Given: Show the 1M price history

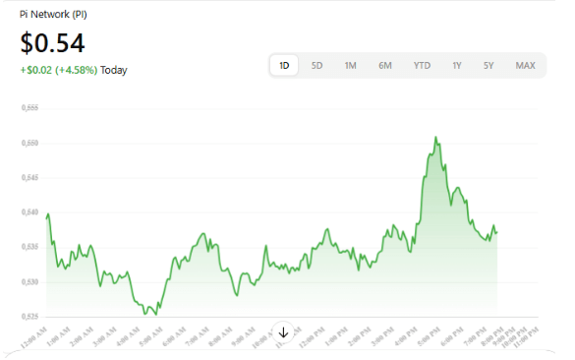Looking at the screenshot, I should (350, 66).
